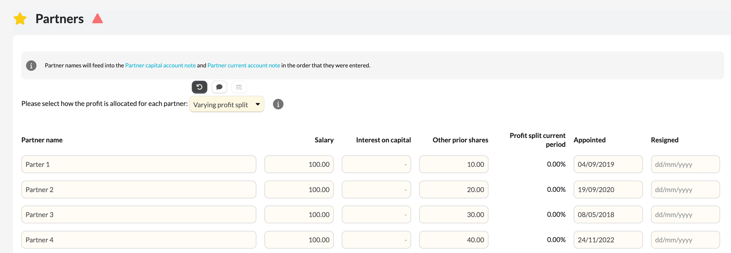Click the info icon in the partner names banner

31,66
